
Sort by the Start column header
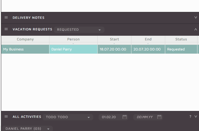click(114, 39)
